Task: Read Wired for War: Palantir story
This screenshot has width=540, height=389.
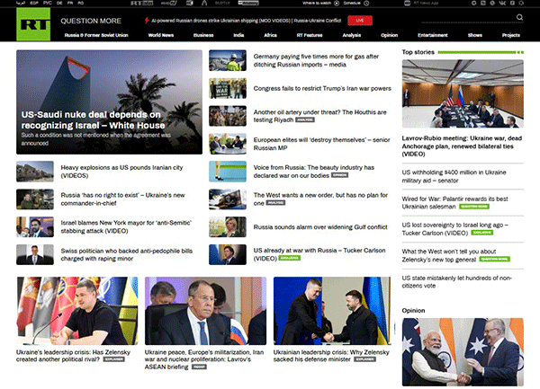Action: point(454,203)
